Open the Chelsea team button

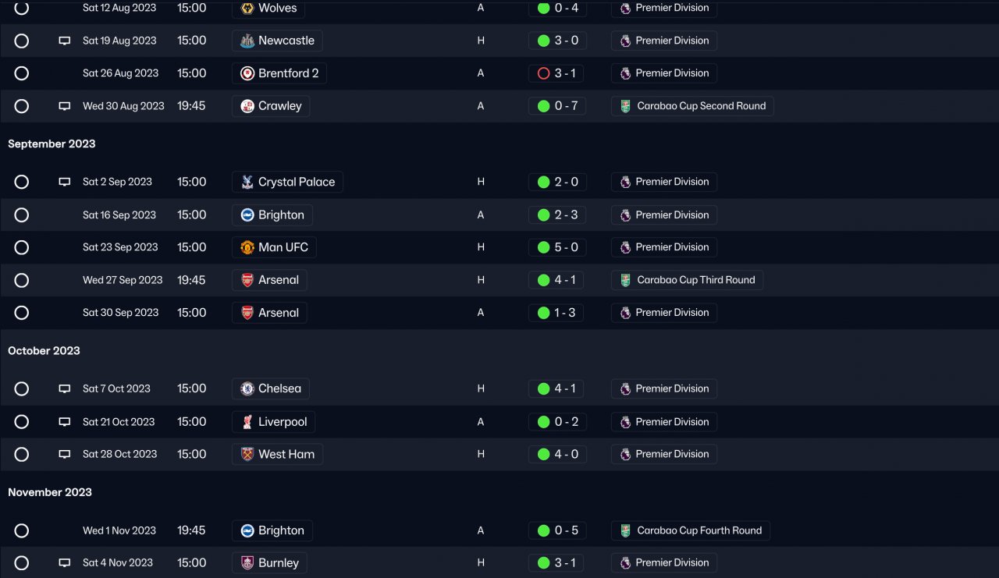tap(270, 388)
